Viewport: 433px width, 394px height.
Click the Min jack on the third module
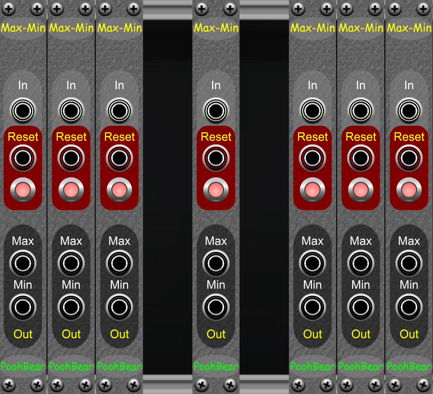pyautogui.click(x=119, y=306)
